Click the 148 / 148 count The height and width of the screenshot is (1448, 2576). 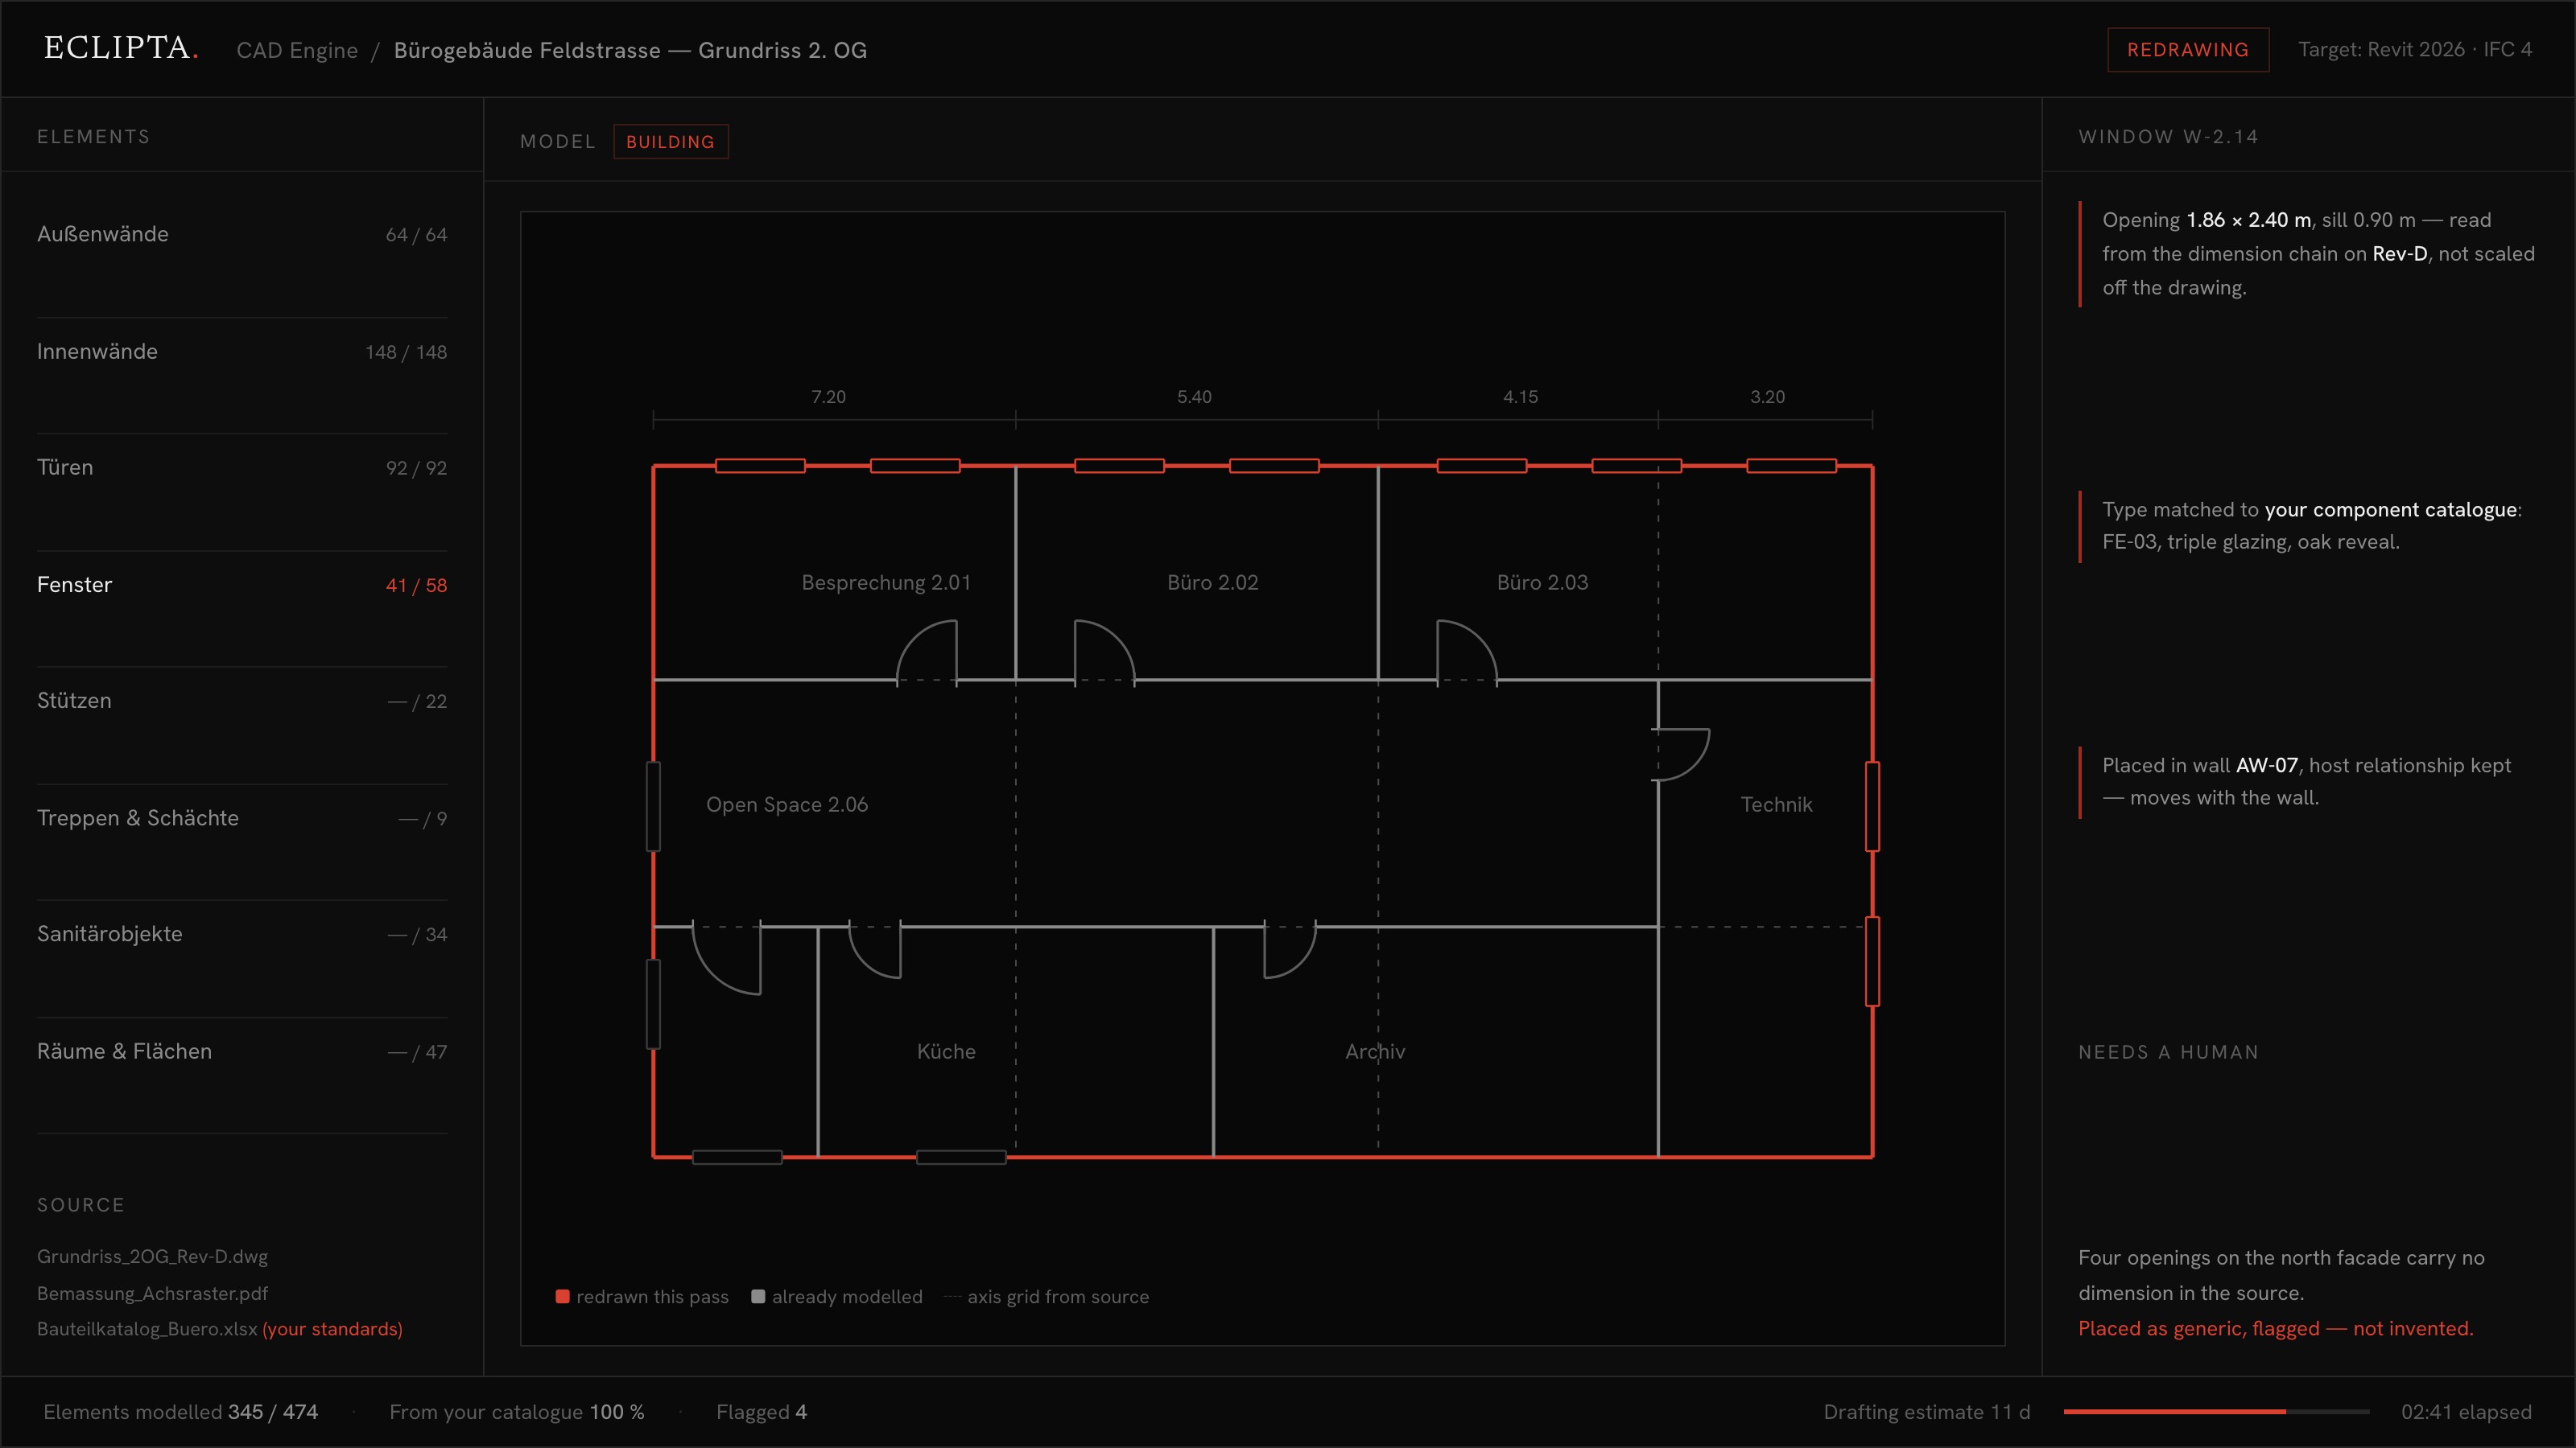click(406, 352)
